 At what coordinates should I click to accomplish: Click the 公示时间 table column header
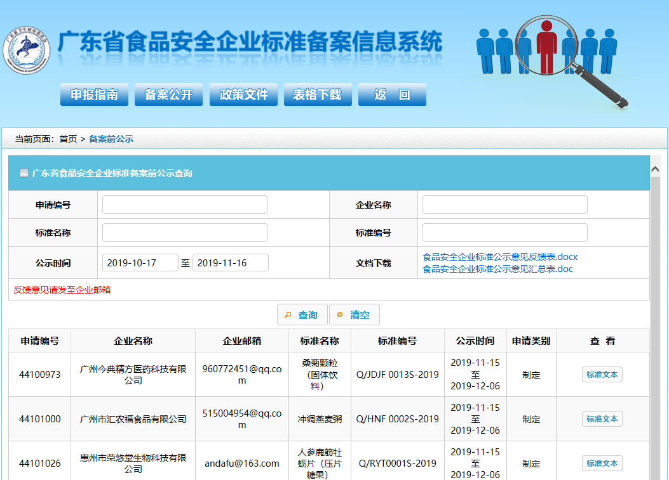tap(475, 341)
